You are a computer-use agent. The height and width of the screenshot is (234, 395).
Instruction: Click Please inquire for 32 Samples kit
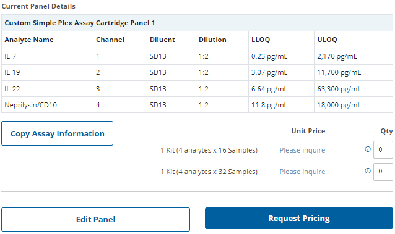pyautogui.click(x=302, y=172)
